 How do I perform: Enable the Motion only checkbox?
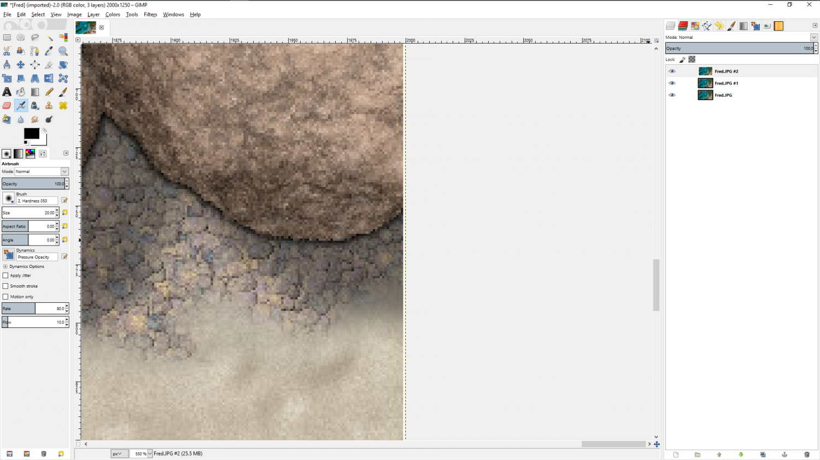click(5, 297)
